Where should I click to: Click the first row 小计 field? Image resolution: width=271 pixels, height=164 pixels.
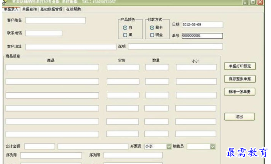click(x=196, y=67)
